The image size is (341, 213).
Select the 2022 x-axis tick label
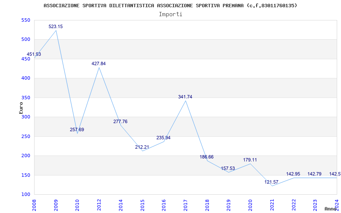coord(293,205)
